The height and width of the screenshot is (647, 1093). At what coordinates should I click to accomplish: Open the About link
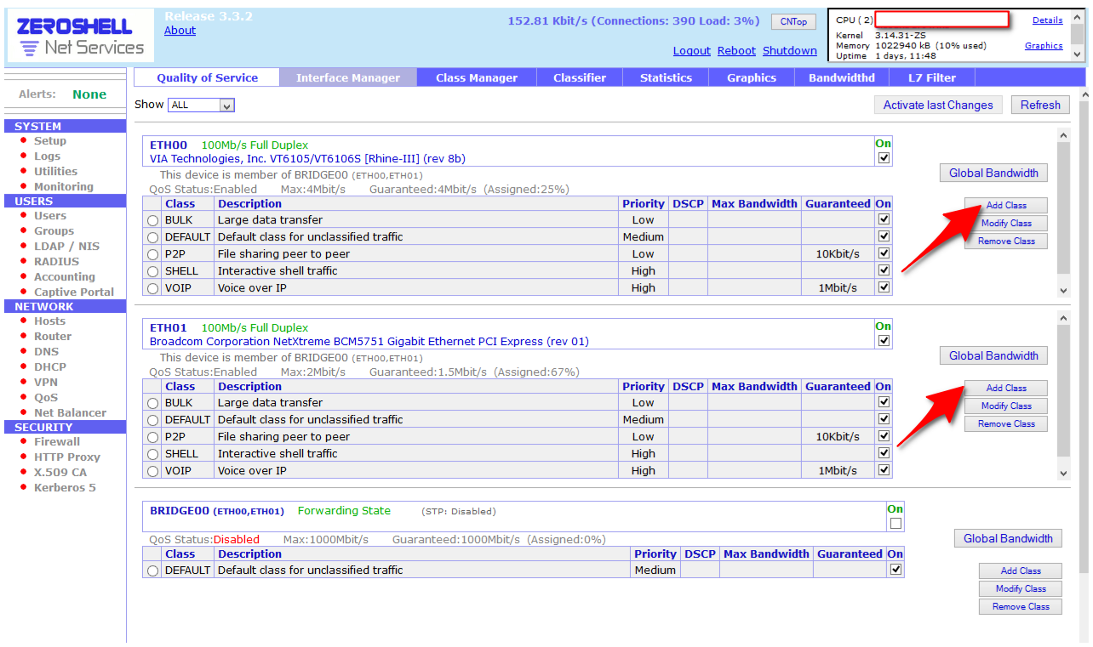180,31
